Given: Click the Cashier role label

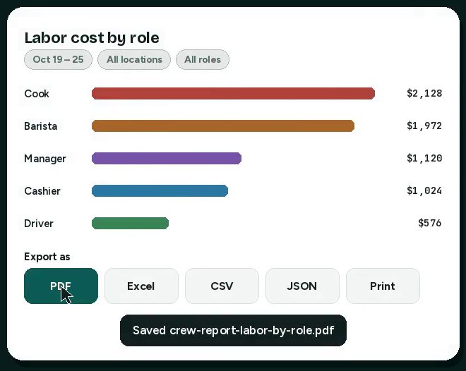Looking at the screenshot, I should (42, 191).
